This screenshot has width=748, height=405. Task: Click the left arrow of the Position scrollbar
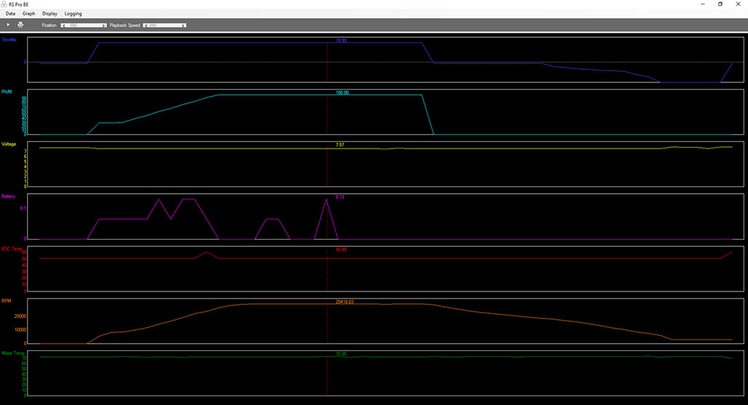click(x=64, y=25)
